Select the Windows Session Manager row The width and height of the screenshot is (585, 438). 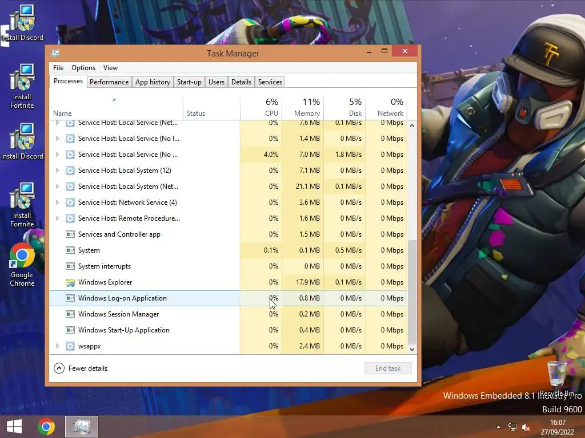pos(229,314)
